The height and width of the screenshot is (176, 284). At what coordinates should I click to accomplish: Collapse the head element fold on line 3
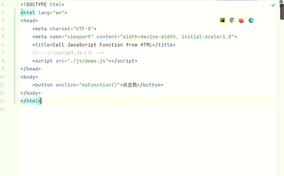tap(18, 21)
